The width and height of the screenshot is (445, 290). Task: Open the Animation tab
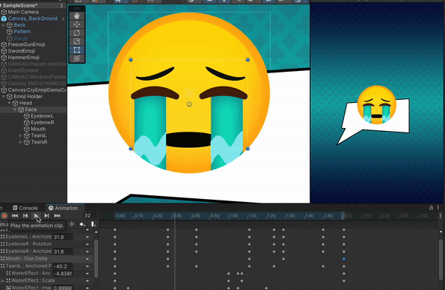[63, 208]
